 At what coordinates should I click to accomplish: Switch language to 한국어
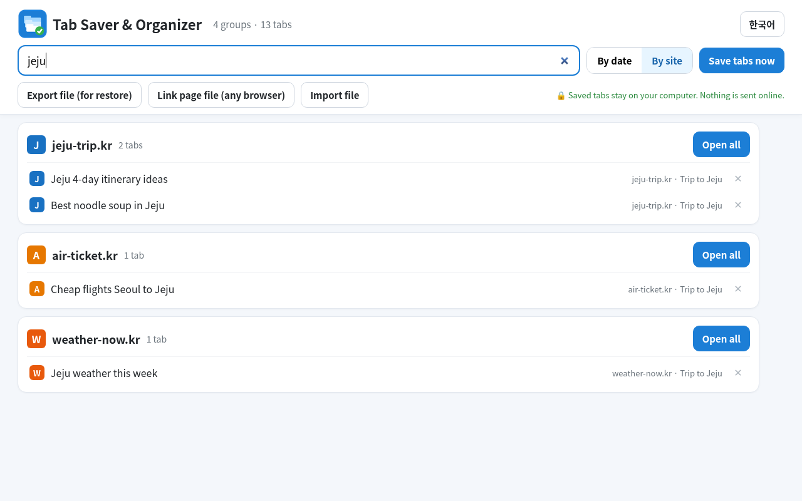[762, 24]
